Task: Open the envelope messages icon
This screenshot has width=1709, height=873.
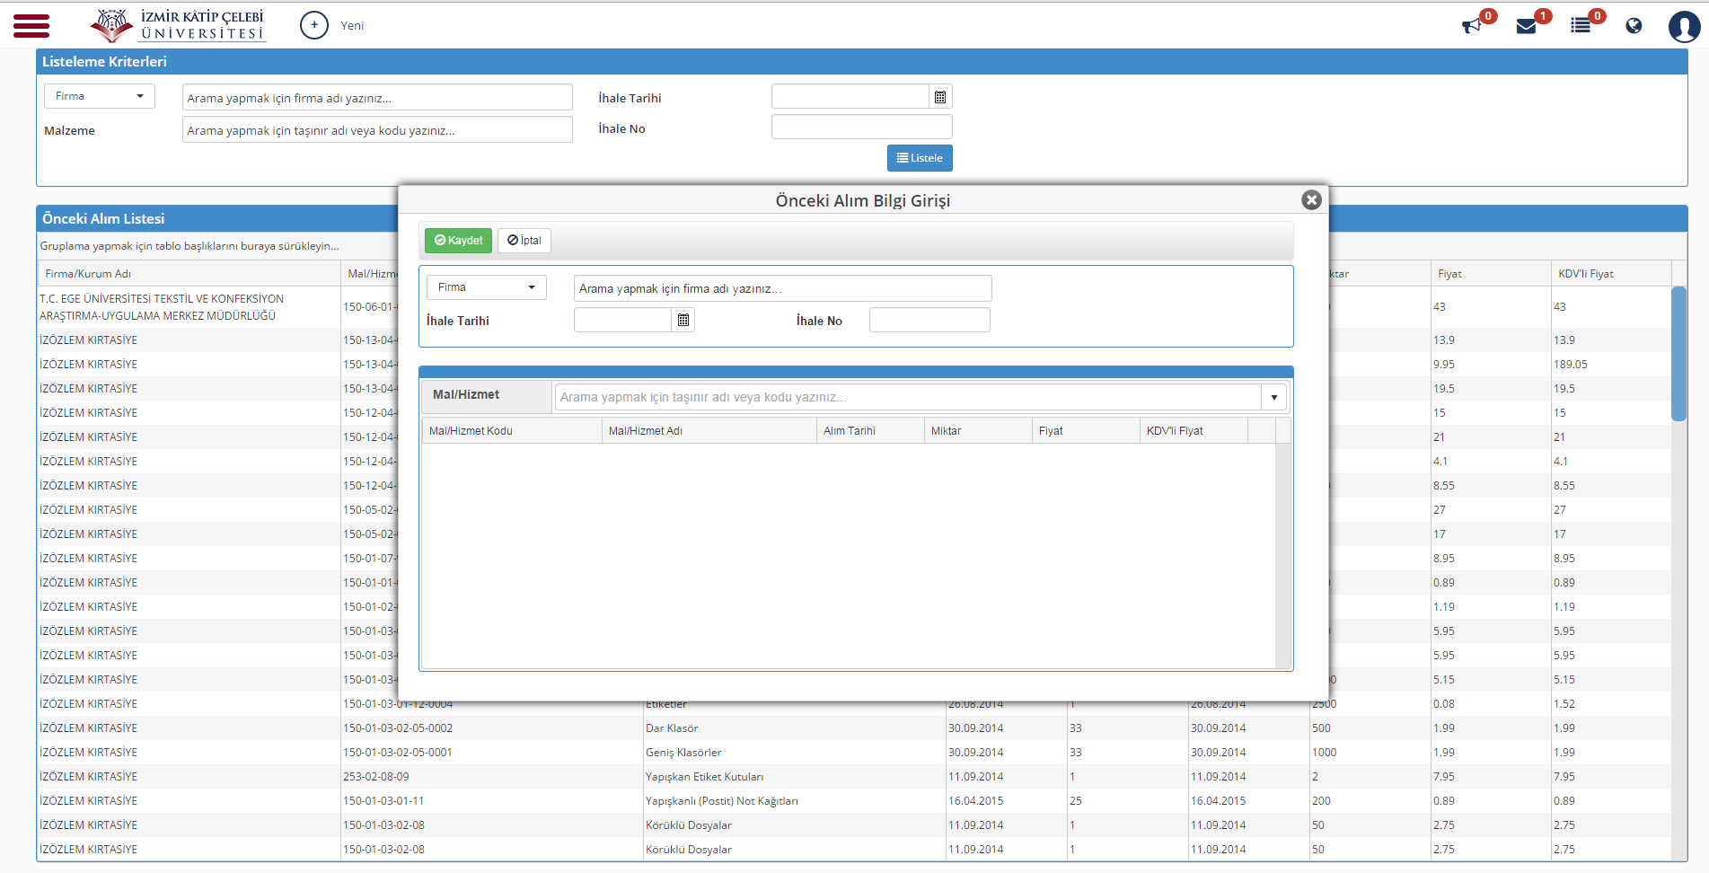Action: 1526,26
